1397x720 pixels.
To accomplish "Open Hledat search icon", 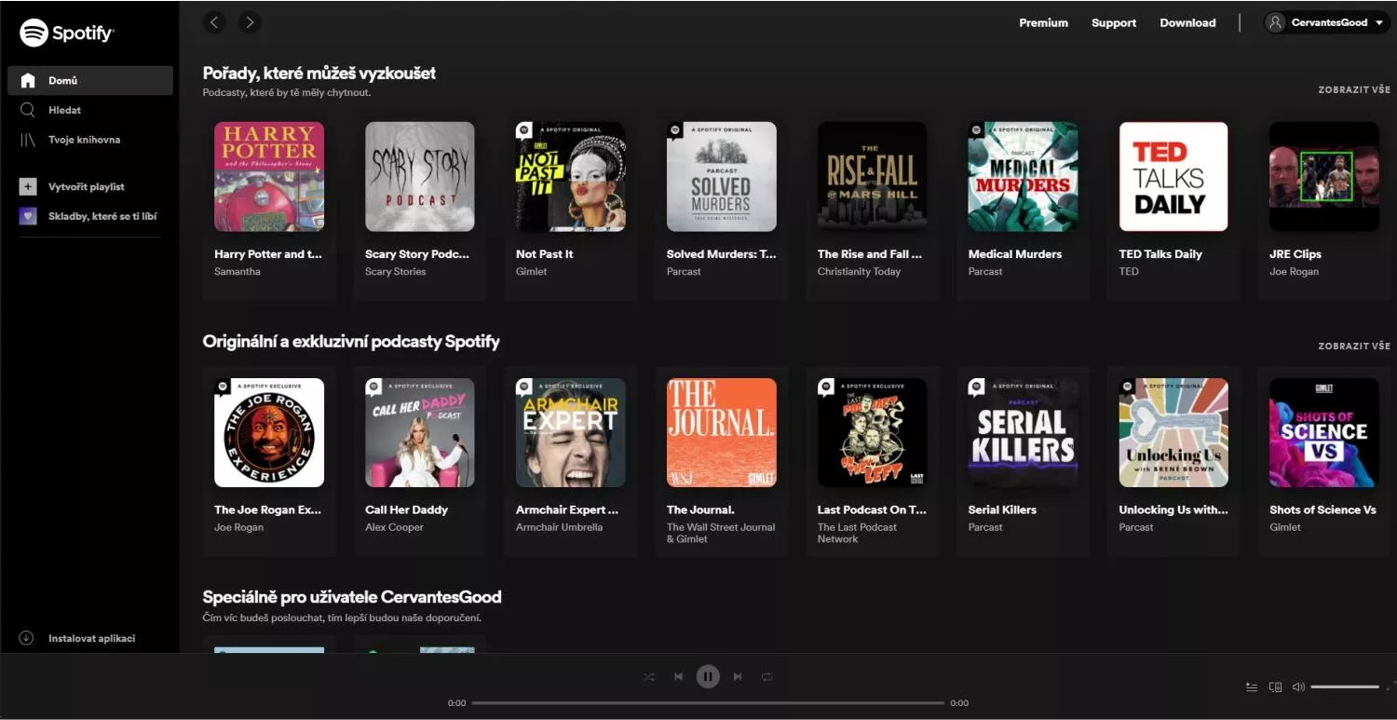I will [x=28, y=110].
